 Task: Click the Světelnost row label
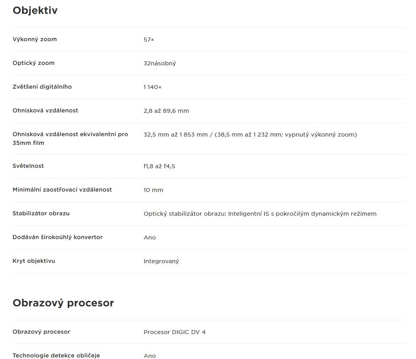pyautogui.click(x=28, y=166)
